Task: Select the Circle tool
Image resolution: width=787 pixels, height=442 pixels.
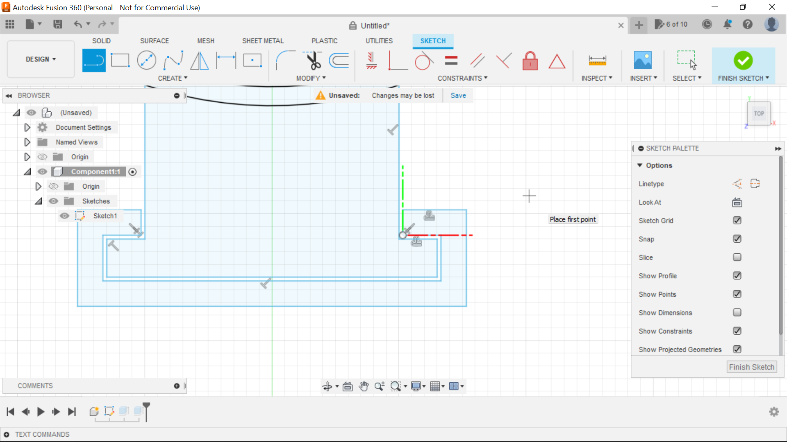Action: pyautogui.click(x=146, y=60)
